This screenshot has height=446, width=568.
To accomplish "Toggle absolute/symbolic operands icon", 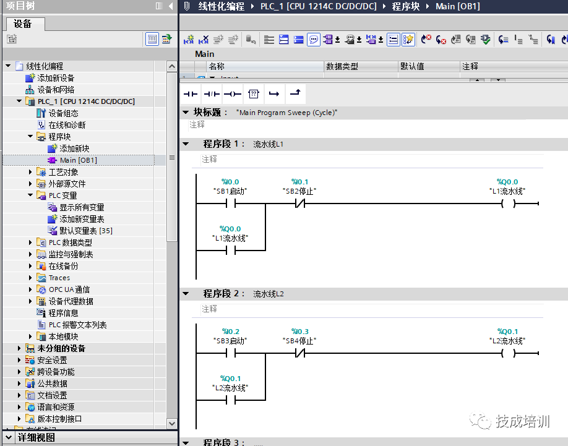I will tap(328, 39).
